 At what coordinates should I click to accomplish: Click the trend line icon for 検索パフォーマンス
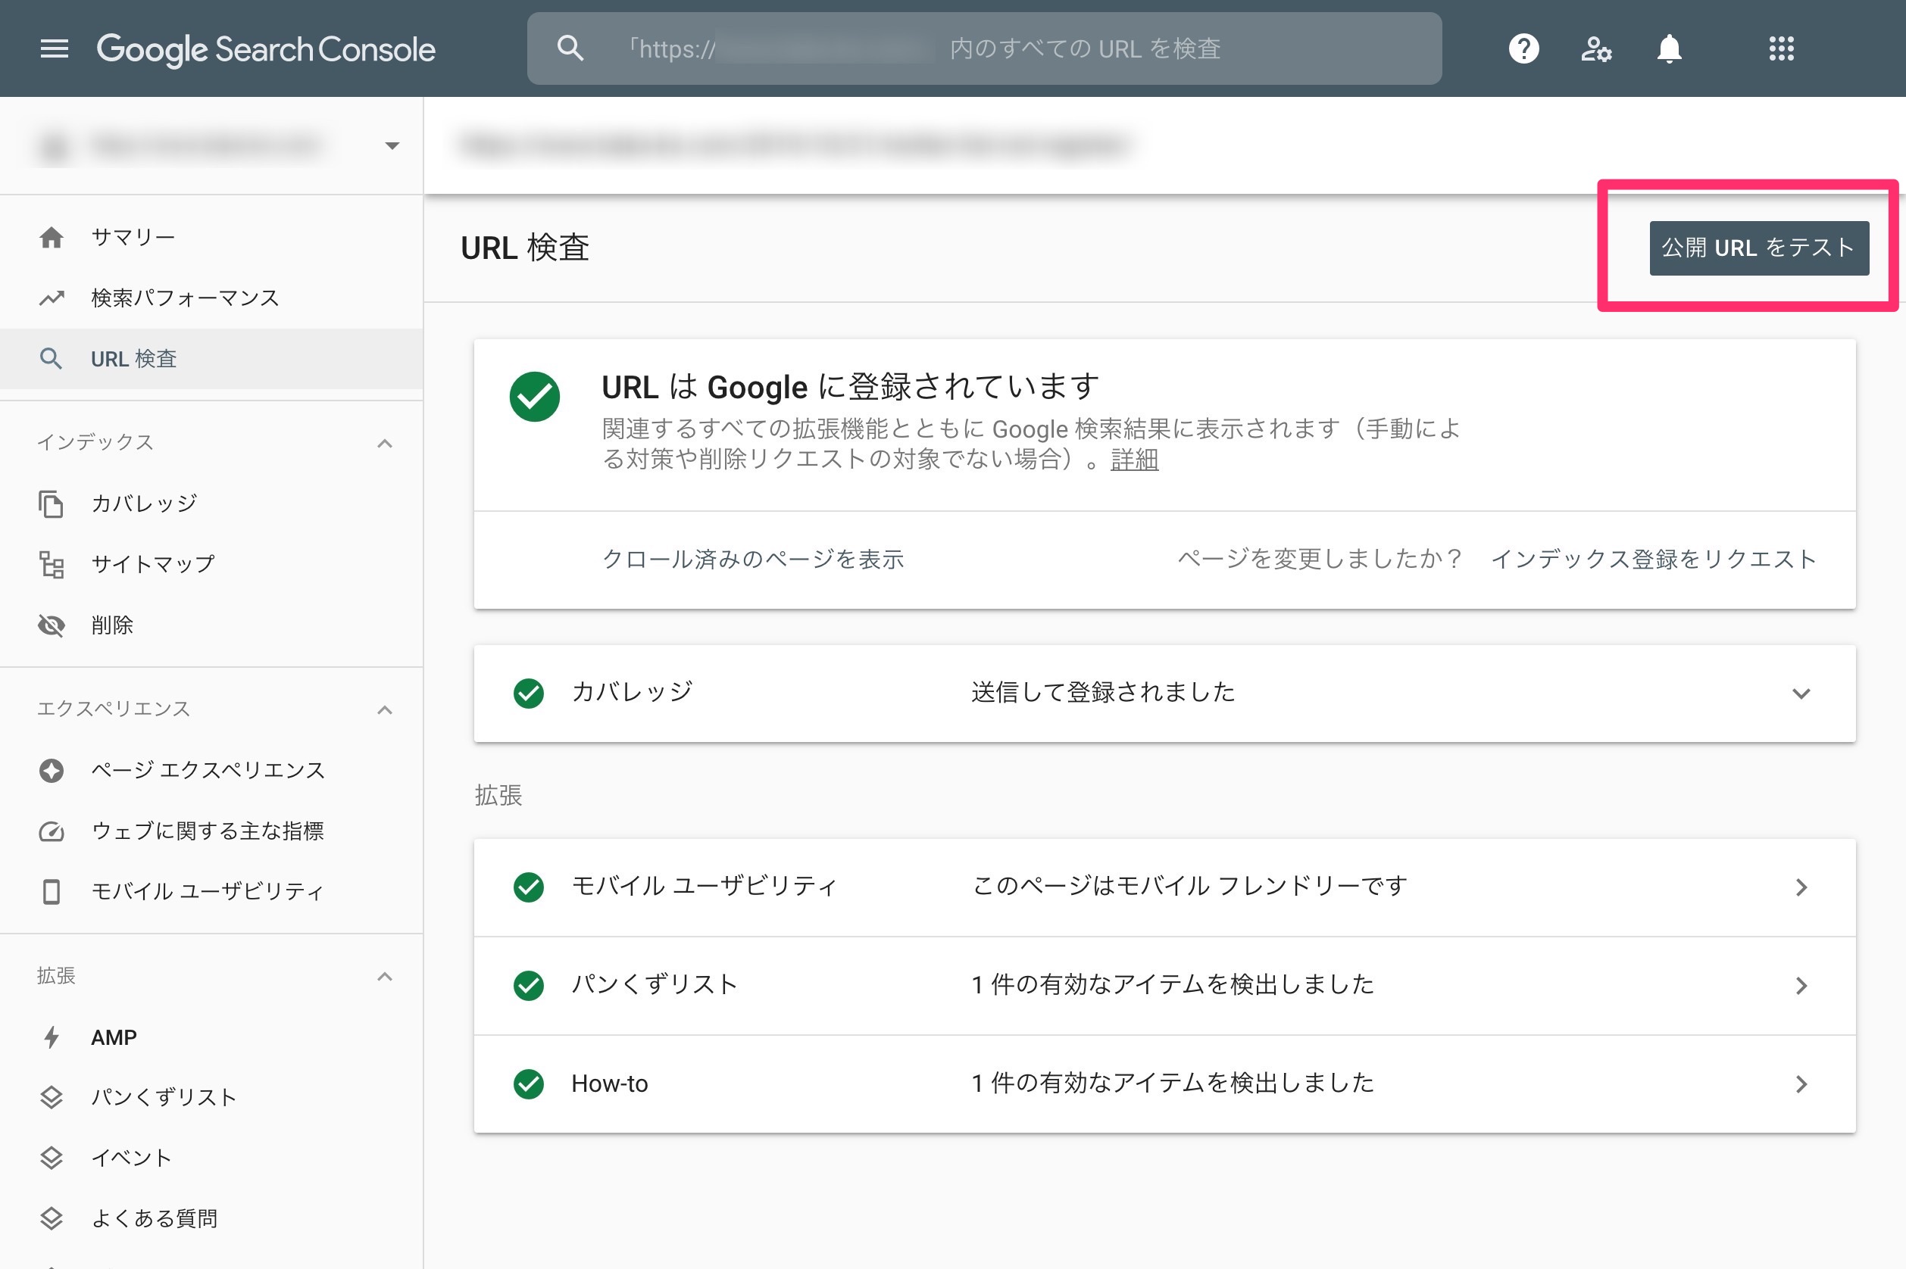click(51, 298)
